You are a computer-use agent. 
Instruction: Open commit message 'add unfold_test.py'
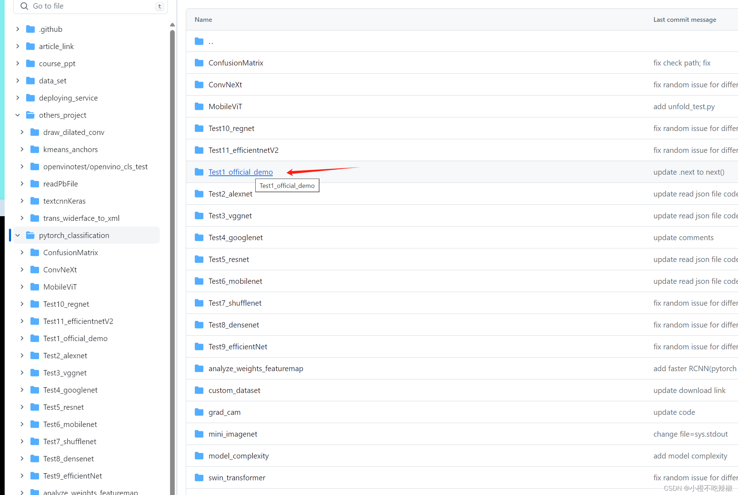pyautogui.click(x=684, y=106)
